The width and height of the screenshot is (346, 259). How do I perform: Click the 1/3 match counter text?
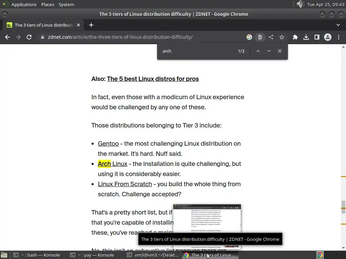(x=241, y=51)
